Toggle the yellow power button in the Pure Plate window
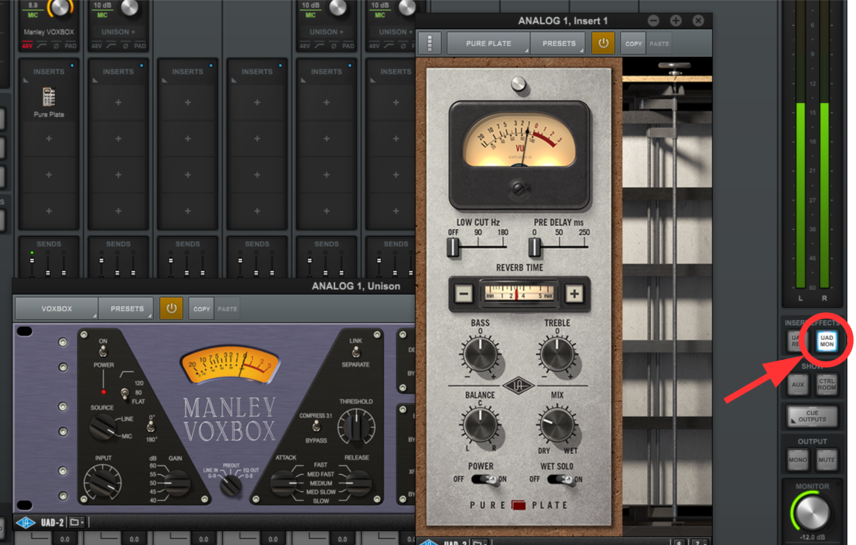The width and height of the screenshot is (856, 545). [x=603, y=43]
